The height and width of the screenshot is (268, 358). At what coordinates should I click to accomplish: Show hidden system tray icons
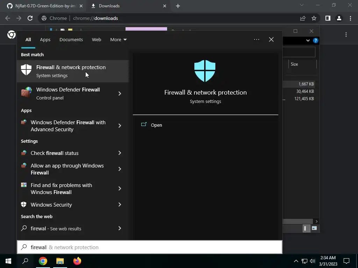coord(296,261)
